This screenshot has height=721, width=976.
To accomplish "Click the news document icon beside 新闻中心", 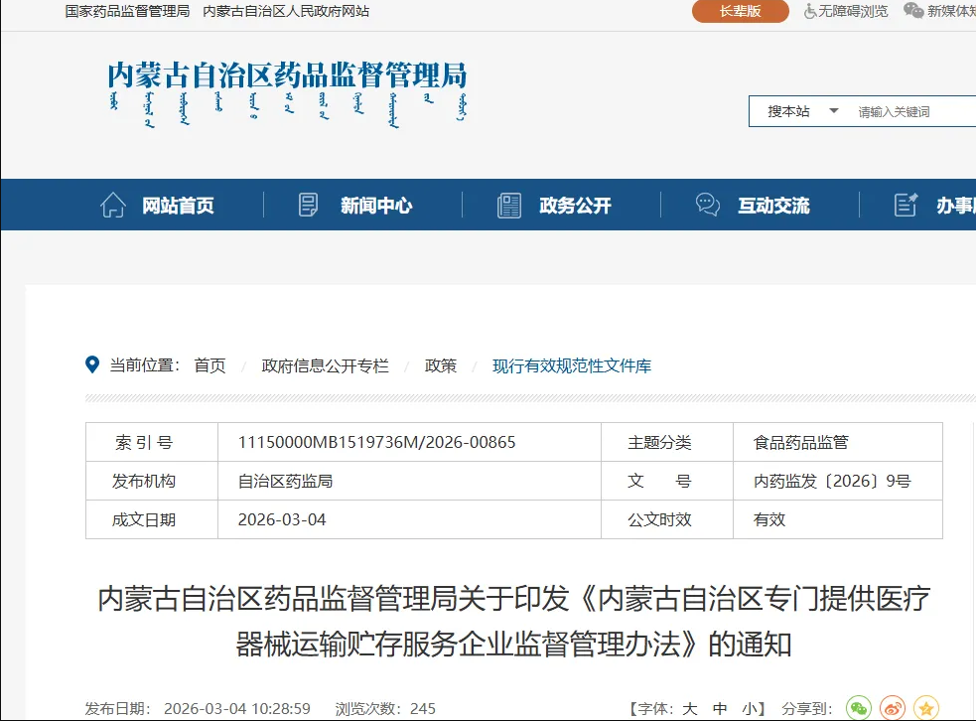I will tap(309, 206).
